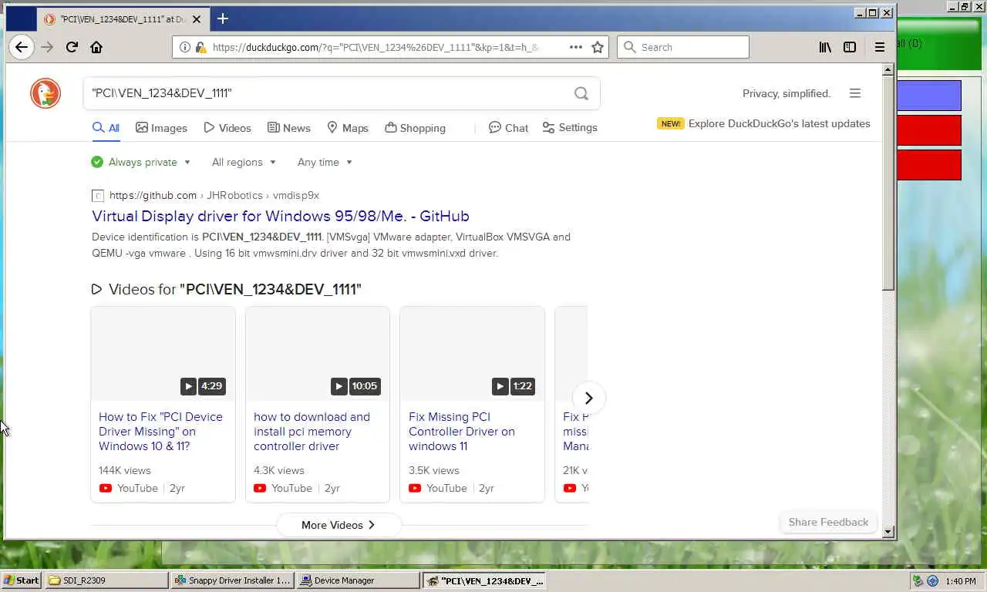This screenshot has width=987, height=592.
Task: Expand the Any time filter
Action: pos(325,162)
